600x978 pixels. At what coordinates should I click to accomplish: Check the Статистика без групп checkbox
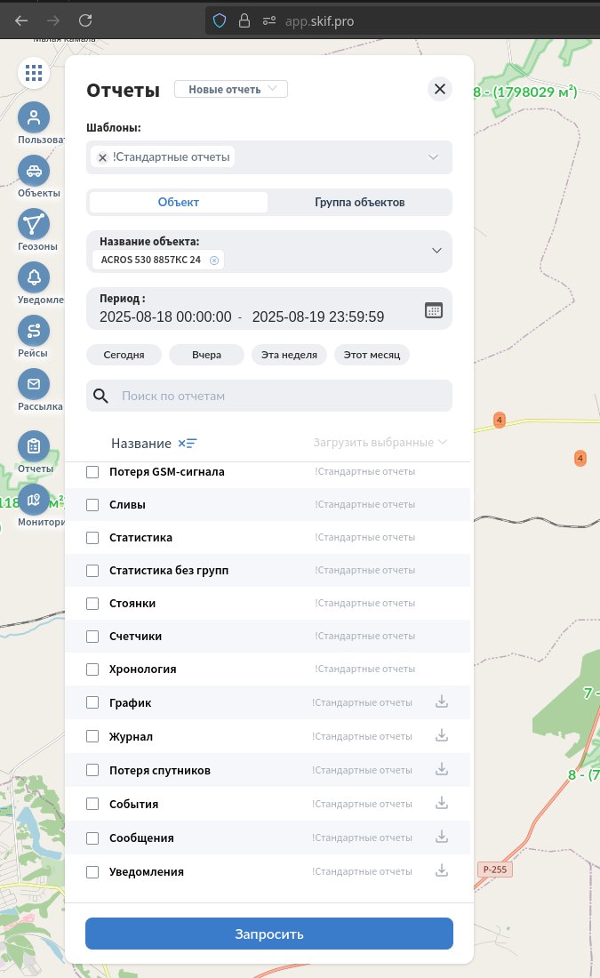point(92,571)
